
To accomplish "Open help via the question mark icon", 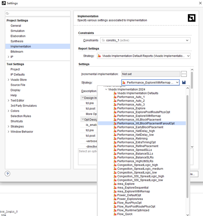I will pyautogui.click(x=7, y=174).
